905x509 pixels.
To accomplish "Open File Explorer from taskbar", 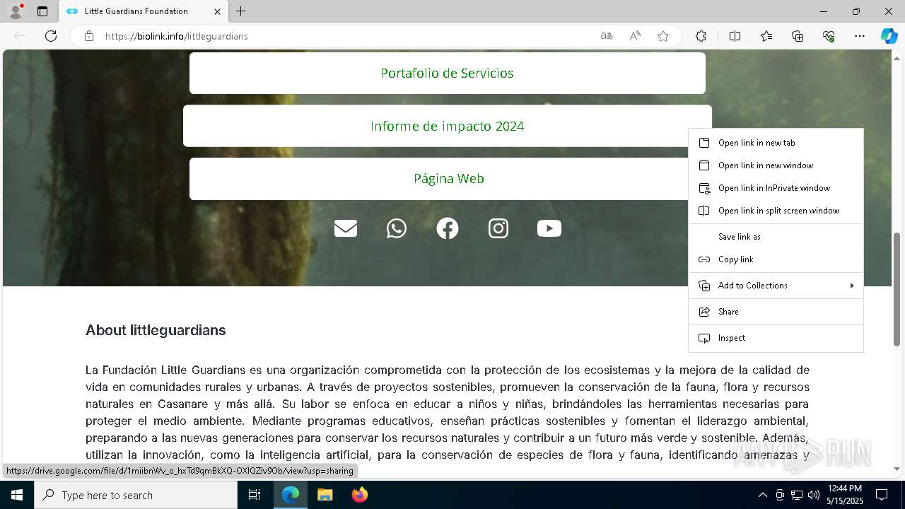I will tap(325, 495).
